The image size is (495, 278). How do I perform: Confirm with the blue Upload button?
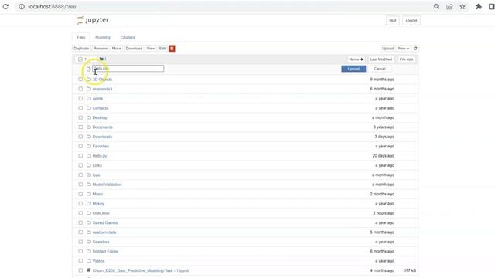(x=353, y=69)
